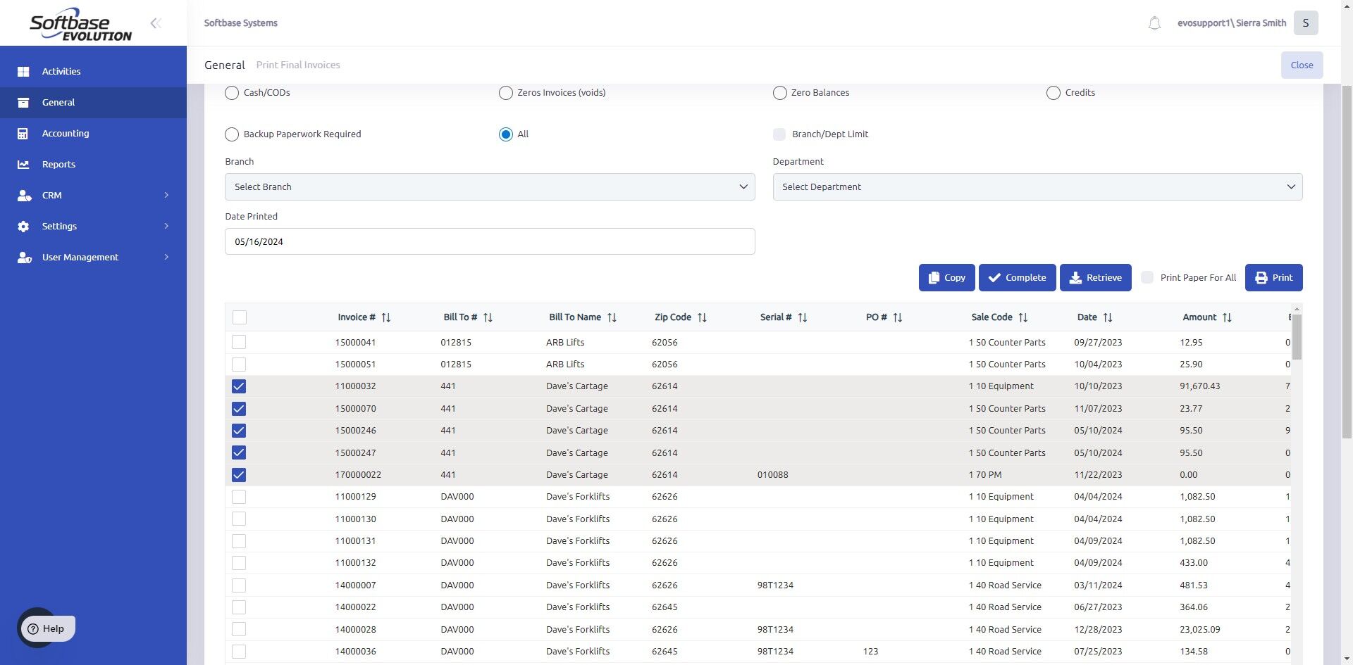Screen dimensions: 1353x665
Task: Enable Print Paper For All
Action: click(1147, 277)
